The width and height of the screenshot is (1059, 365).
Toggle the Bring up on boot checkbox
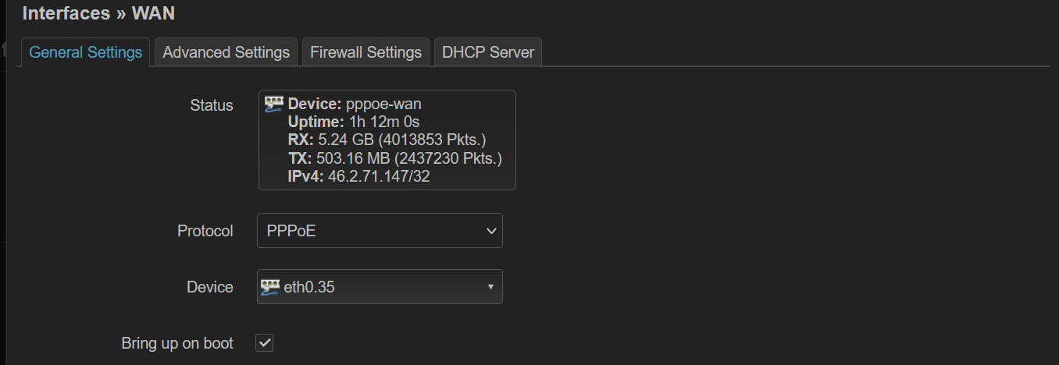tap(265, 342)
